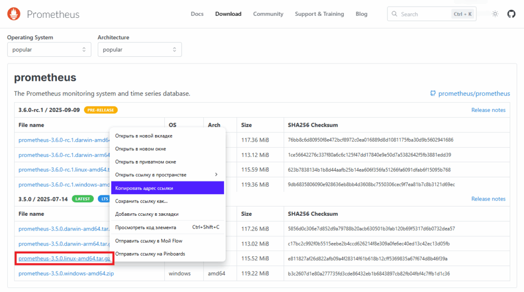524x292 pixels.
Task: Click the 119.22 MiB size cell
Action: click(255, 273)
